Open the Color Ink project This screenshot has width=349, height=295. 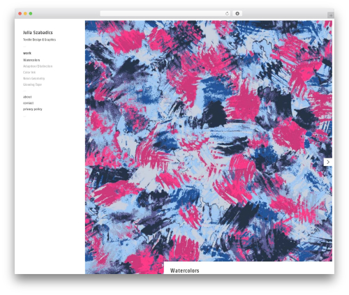(29, 73)
